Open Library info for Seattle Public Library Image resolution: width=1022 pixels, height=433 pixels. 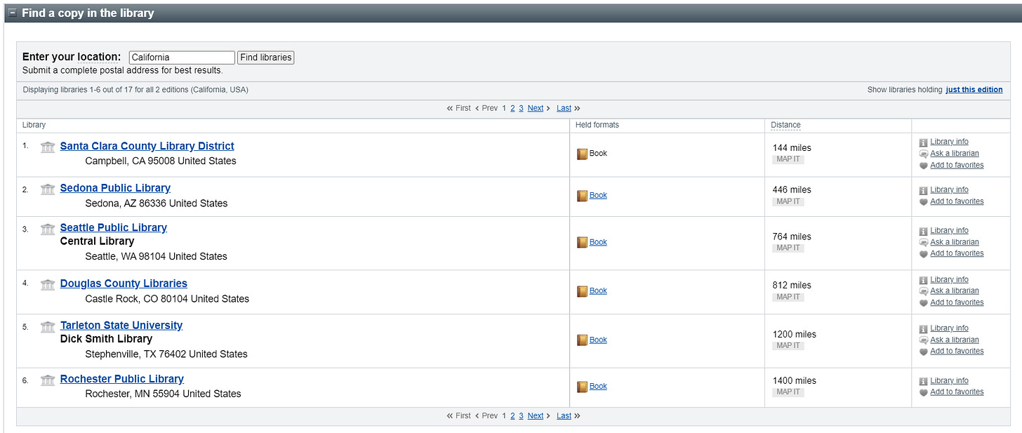(x=949, y=230)
